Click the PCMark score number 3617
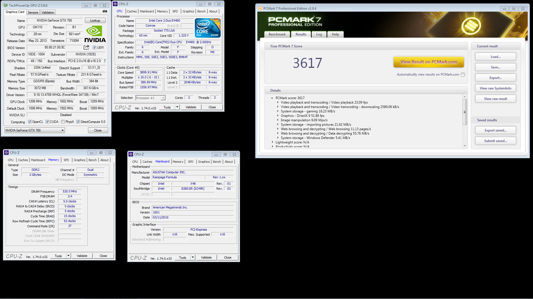Image resolution: width=533 pixels, height=299 pixels. pyautogui.click(x=307, y=63)
